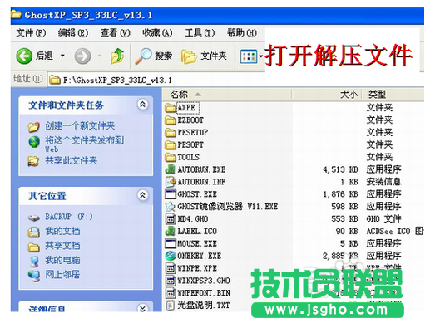This screenshot has width=440, height=323.
Task: Open the 查看(V) menu
Action: coord(116,33)
